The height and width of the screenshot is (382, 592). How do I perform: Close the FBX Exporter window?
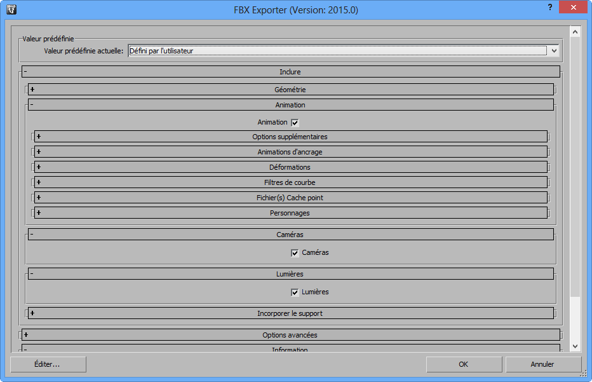573,8
